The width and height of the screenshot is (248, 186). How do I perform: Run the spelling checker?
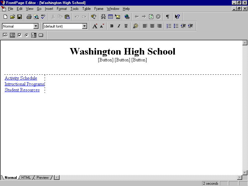43,16
